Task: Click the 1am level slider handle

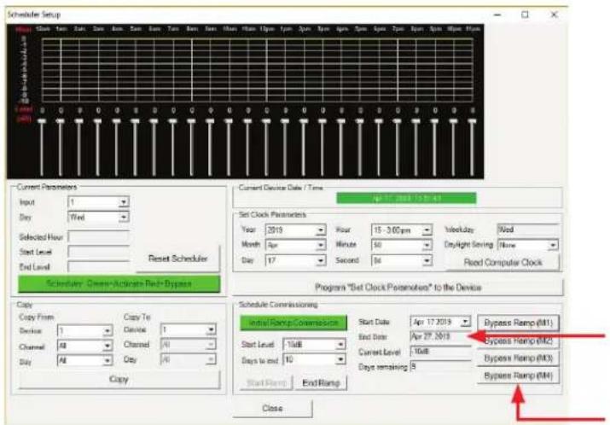Action: click(x=61, y=121)
